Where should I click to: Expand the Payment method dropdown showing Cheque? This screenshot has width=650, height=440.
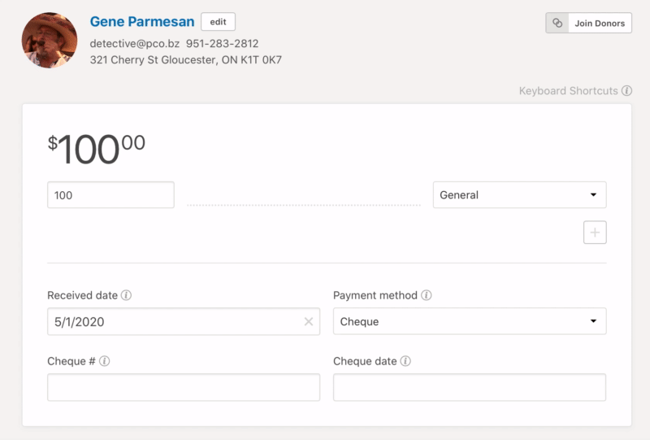(x=470, y=321)
